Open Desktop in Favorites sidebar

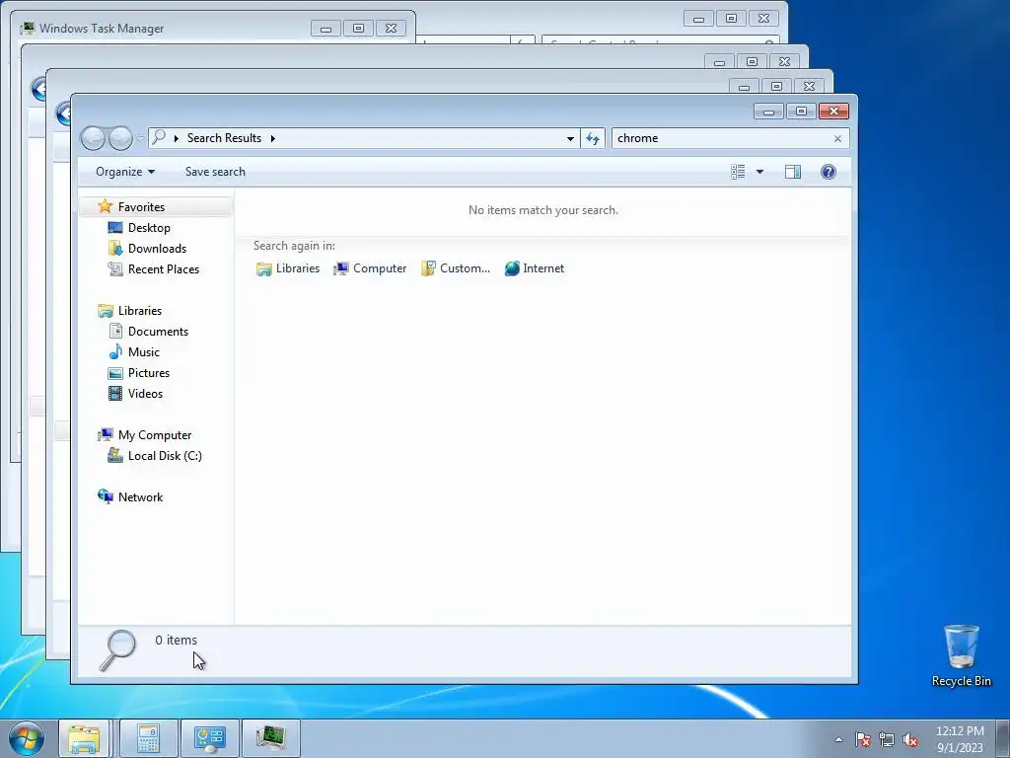149,228
